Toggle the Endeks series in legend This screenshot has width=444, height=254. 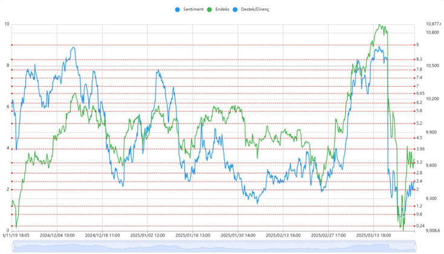(218, 9)
